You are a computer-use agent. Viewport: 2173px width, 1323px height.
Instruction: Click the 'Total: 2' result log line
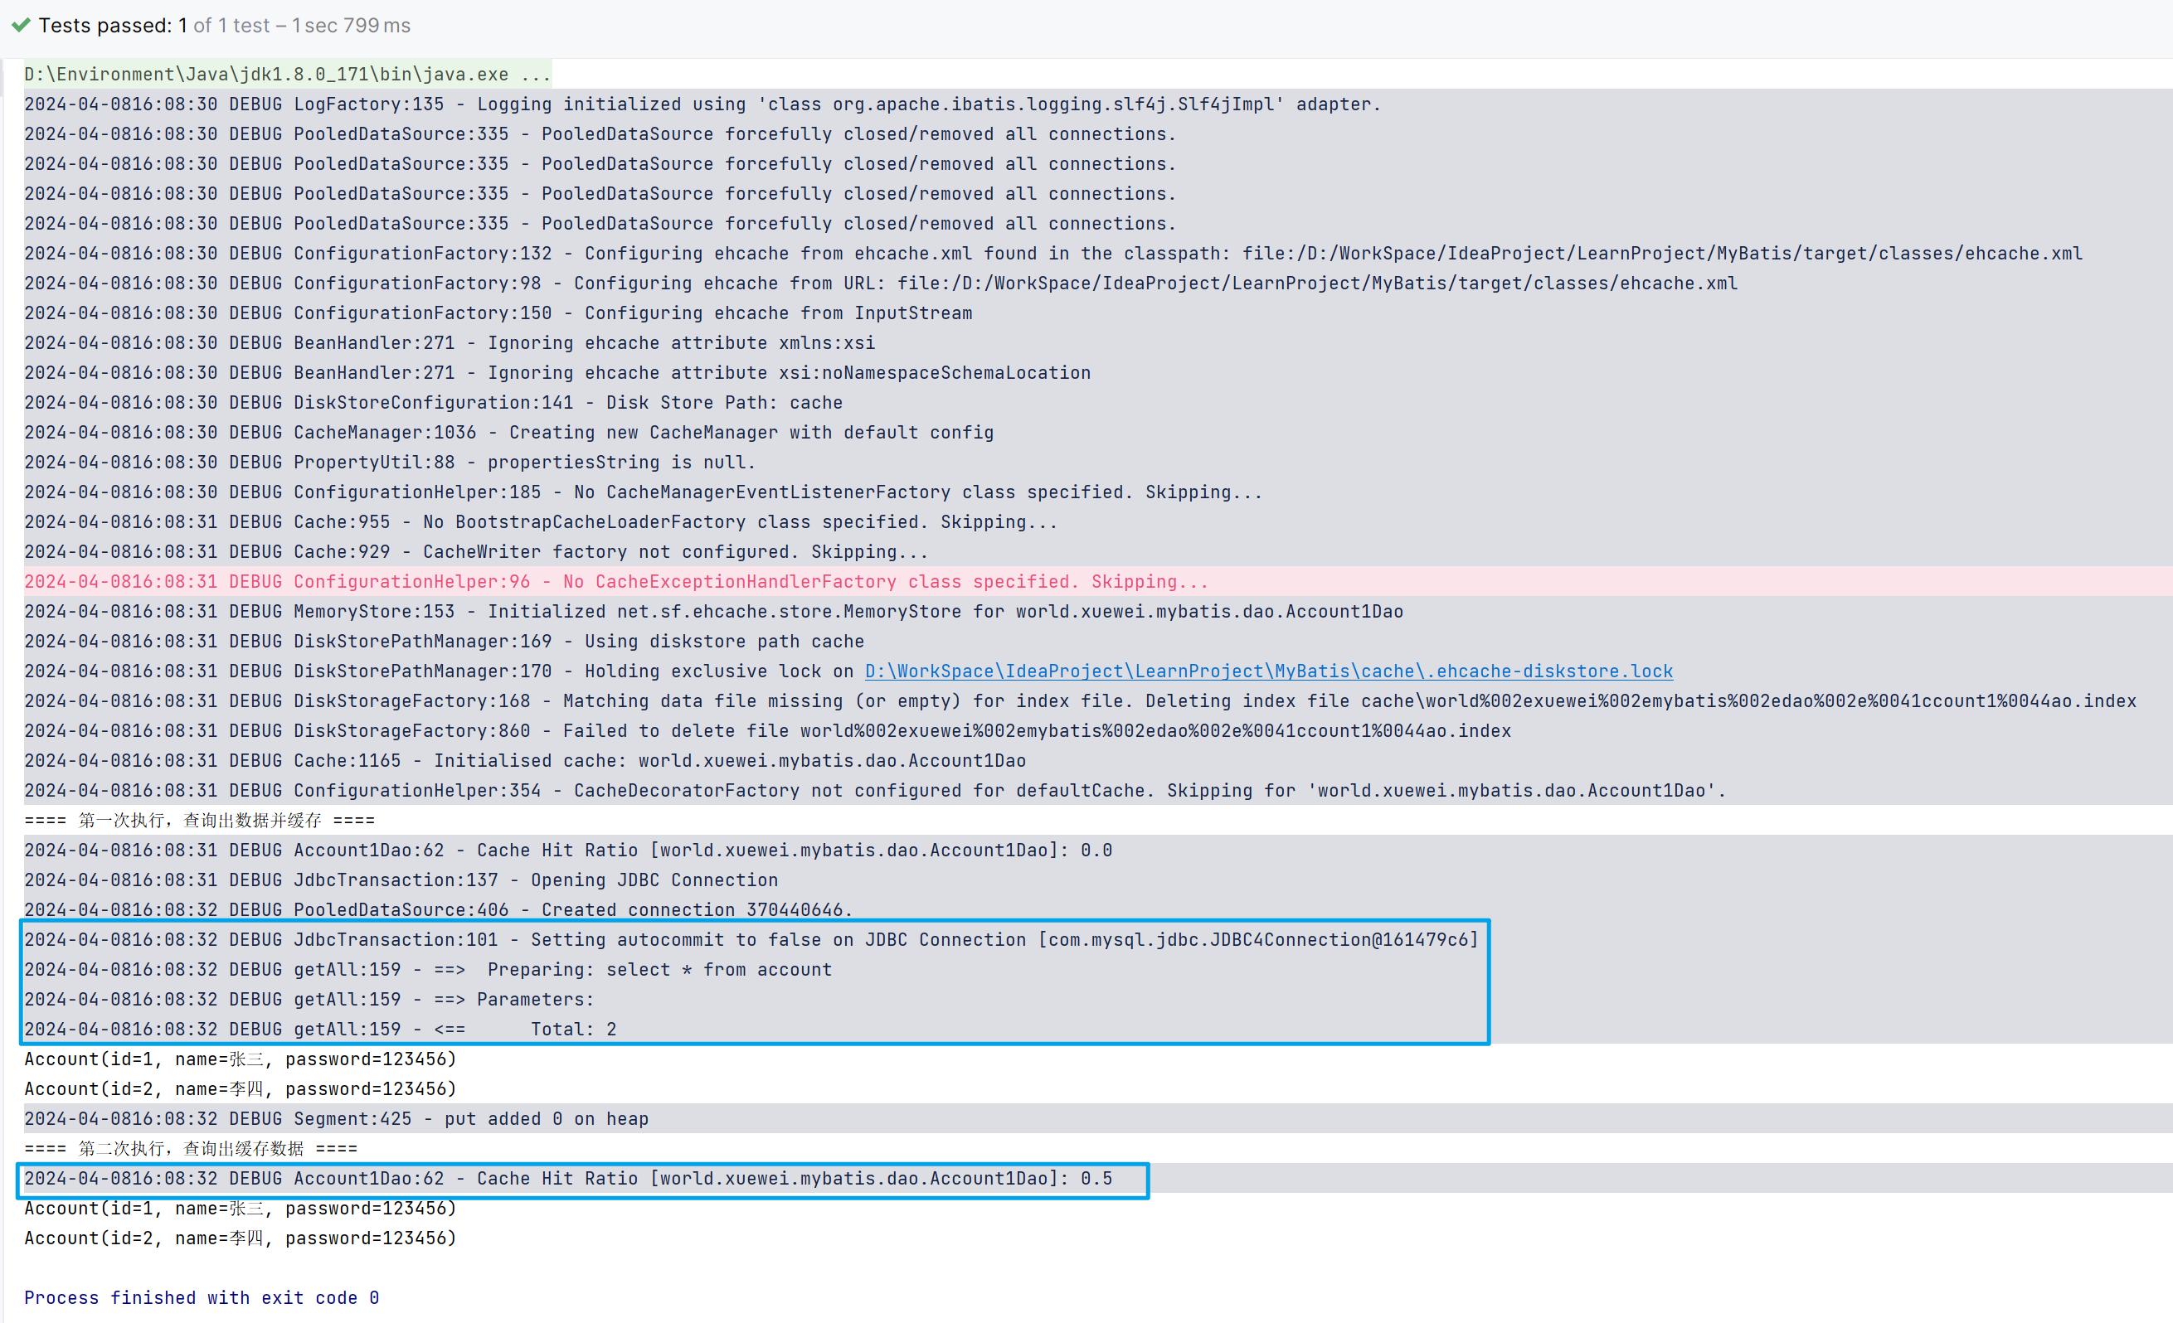(x=320, y=1029)
